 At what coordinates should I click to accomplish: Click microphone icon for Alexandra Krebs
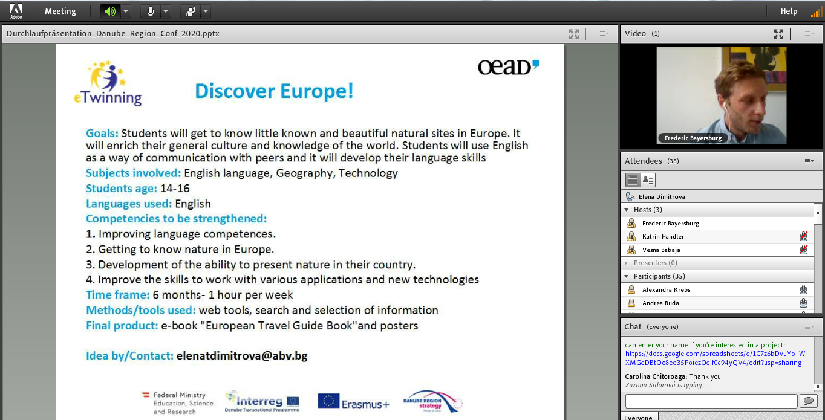point(803,289)
